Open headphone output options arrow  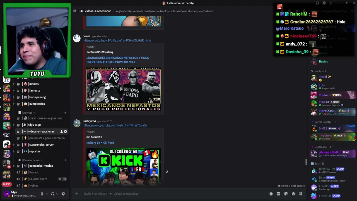(x=57, y=194)
